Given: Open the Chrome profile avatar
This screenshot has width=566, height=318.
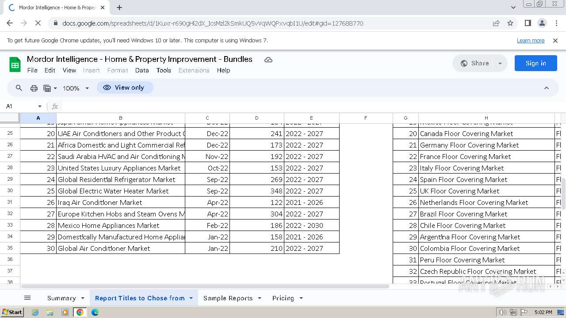Looking at the screenshot, I should 542,23.
